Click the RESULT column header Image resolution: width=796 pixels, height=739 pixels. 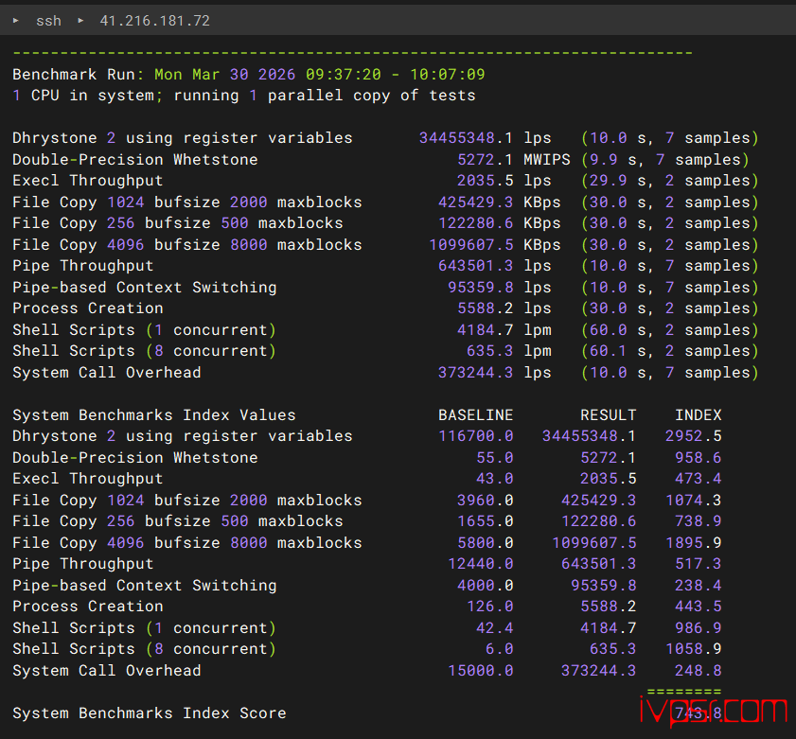[608, 414]
